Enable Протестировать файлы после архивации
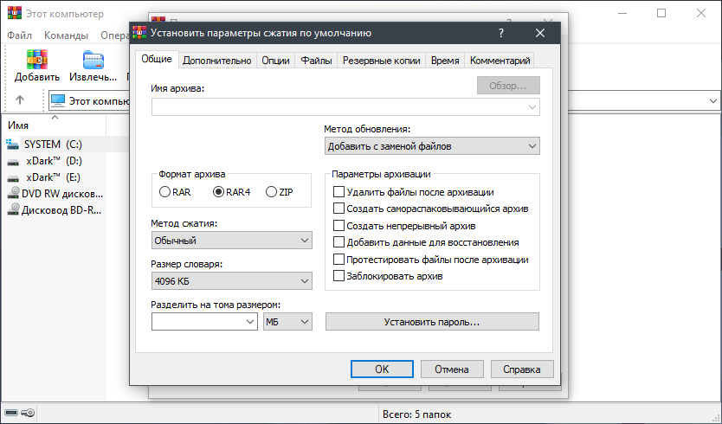 coord(338,260)
